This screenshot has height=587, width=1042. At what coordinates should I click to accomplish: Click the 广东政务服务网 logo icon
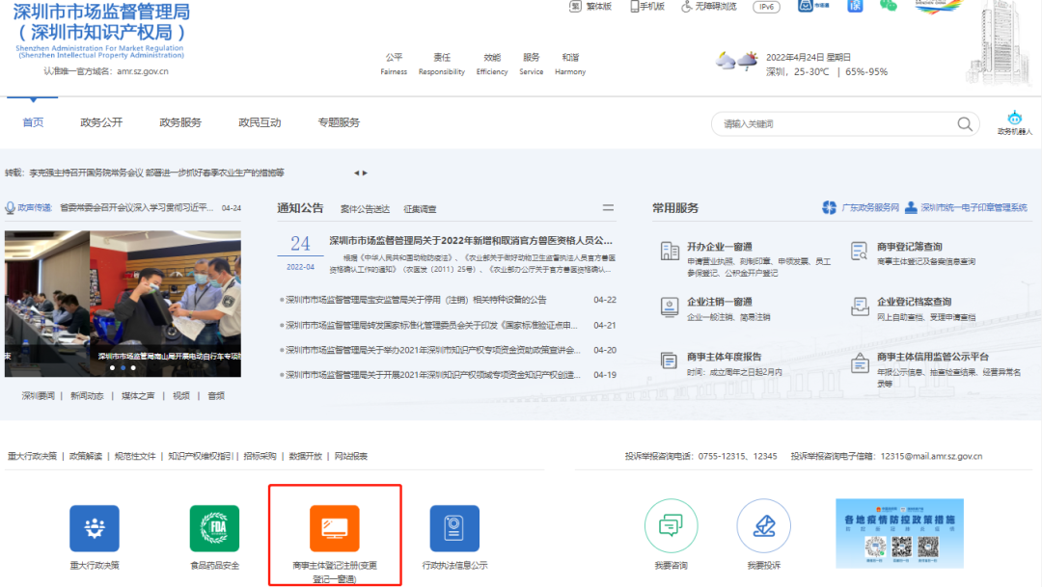pyautogui.click(x=829, y=208)
